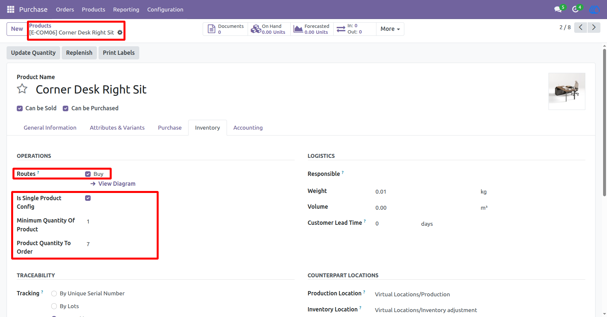Open the discuss messages icon

pos(558,10)
